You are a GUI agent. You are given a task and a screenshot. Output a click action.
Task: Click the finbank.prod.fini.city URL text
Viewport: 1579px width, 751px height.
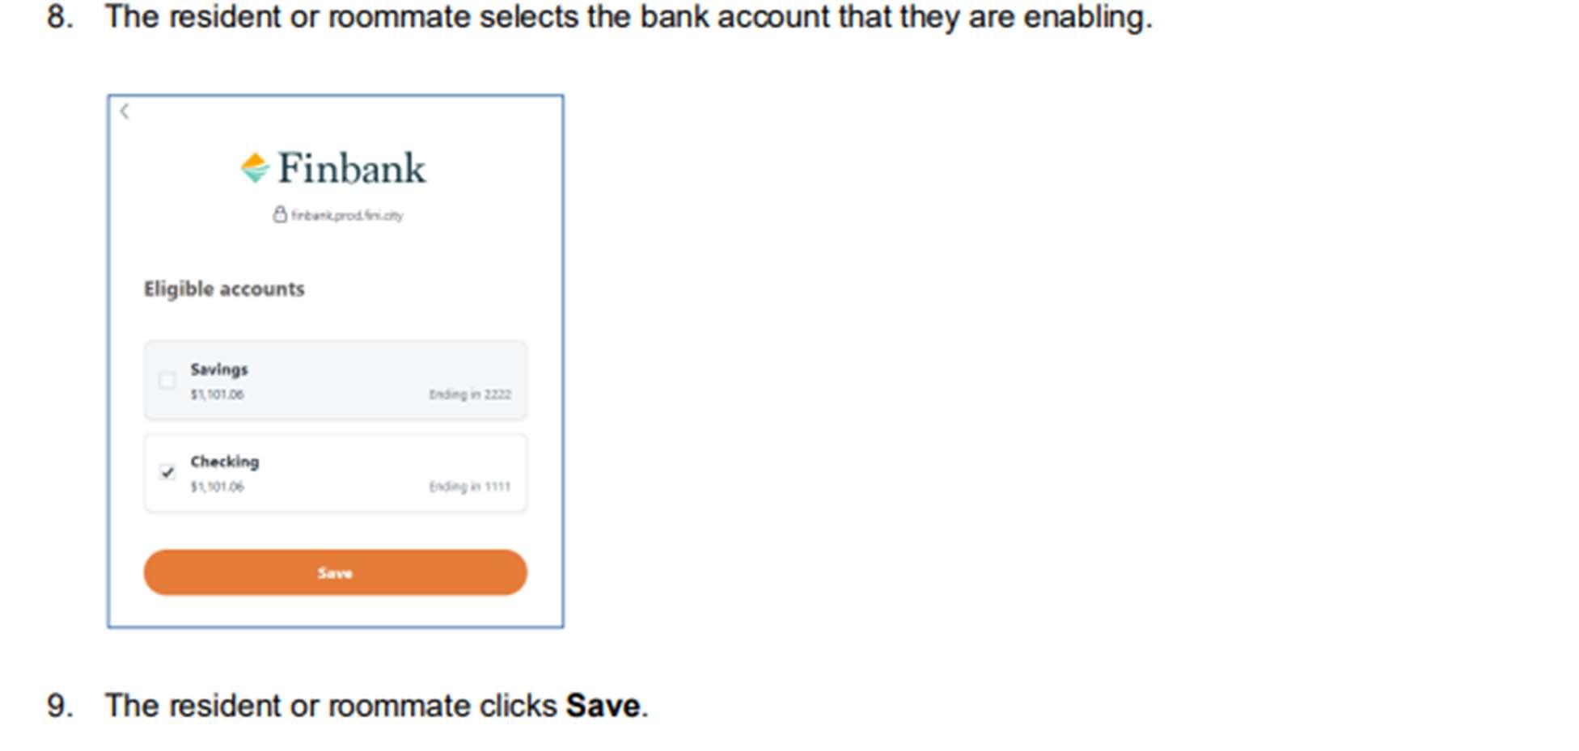[x=347, y=216]
